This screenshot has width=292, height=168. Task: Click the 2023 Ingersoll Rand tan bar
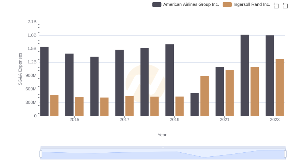[280, 87]
